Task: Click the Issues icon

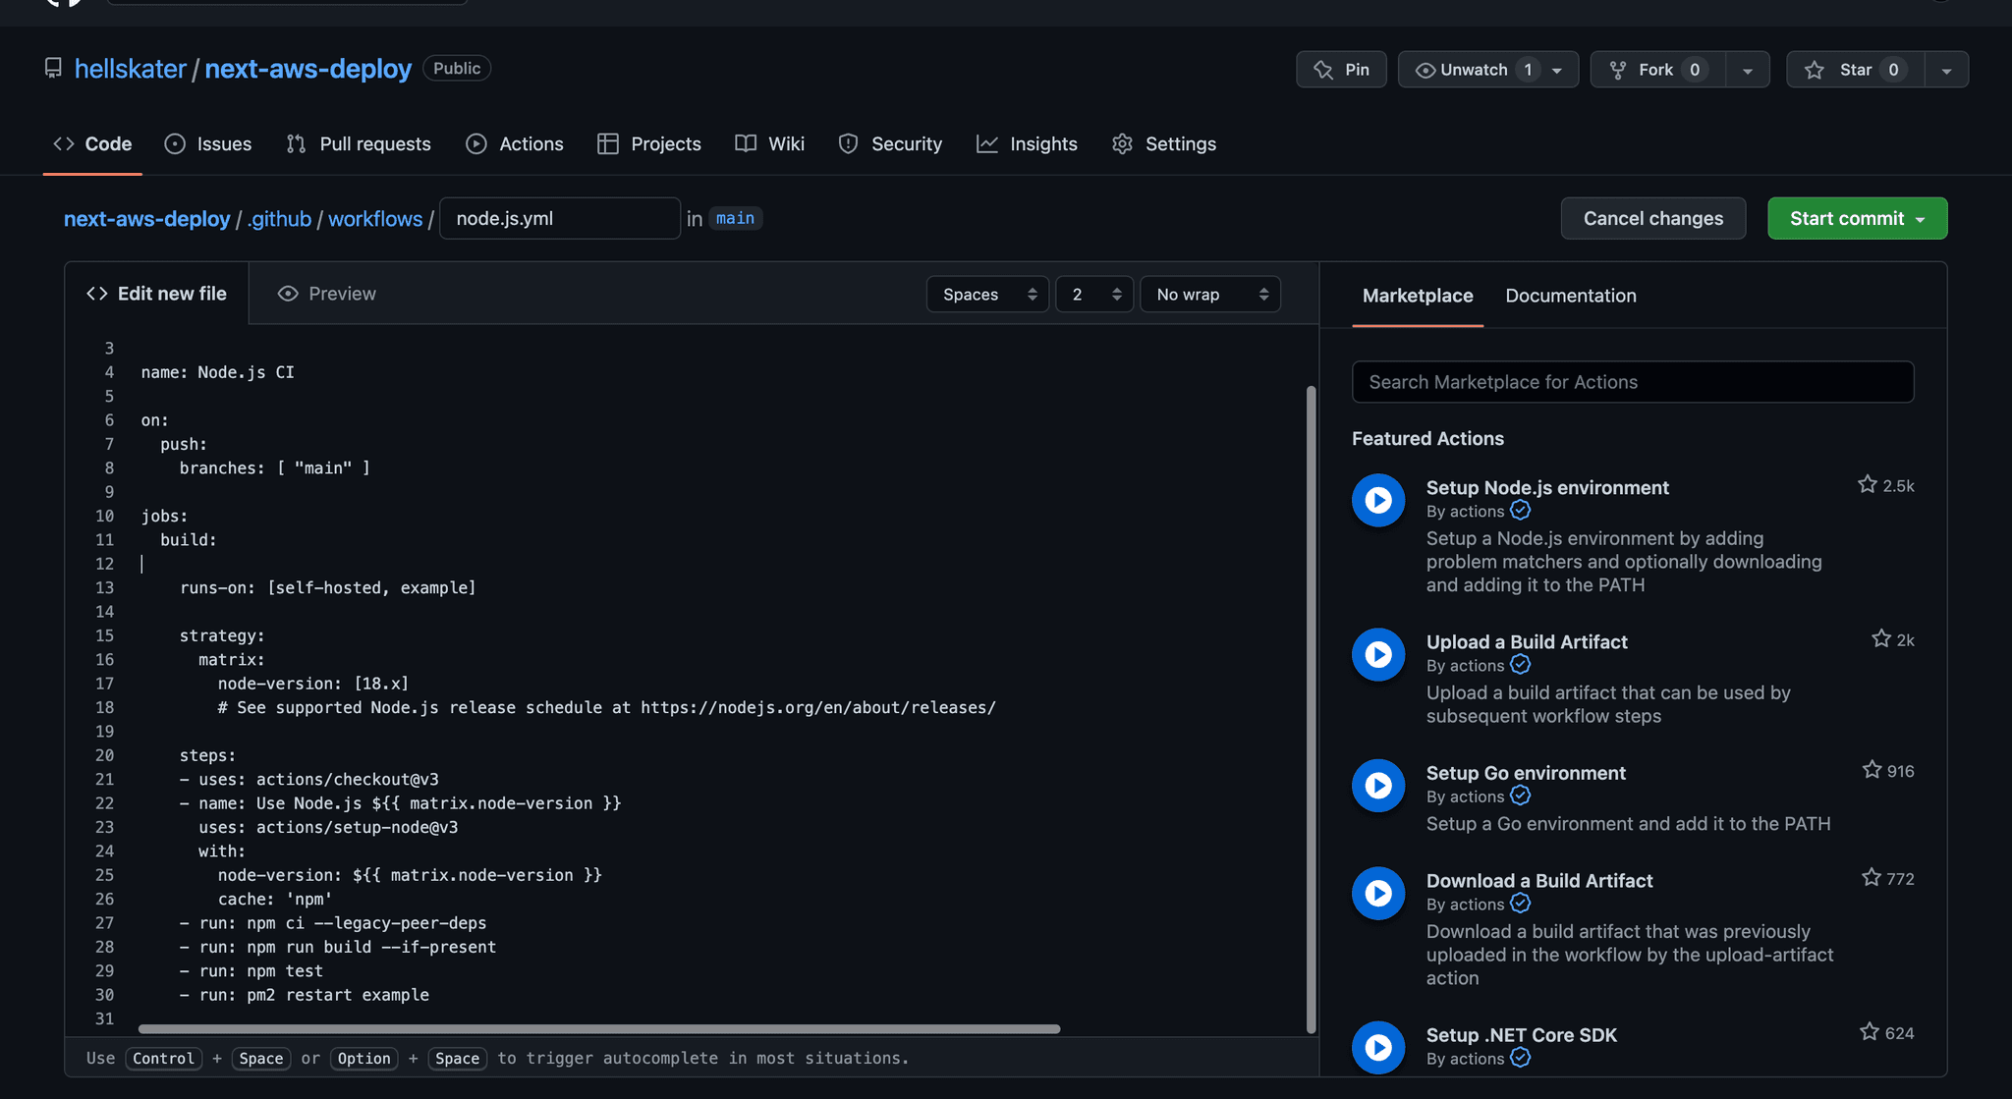Action: point(176,143)
